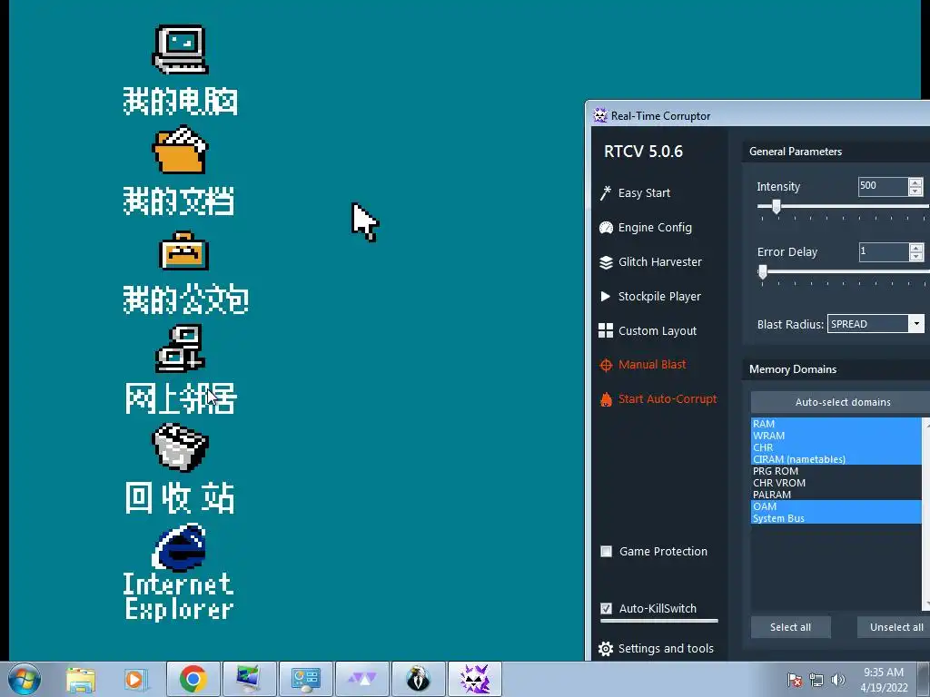Click the Real-Time Corruptor title bar icon
930x697 pixels.
[600, 115]
